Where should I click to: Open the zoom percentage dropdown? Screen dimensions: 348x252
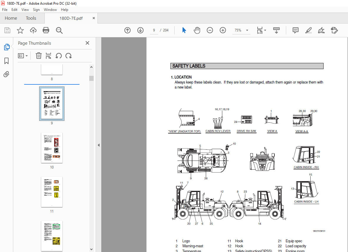click(247, 30)
